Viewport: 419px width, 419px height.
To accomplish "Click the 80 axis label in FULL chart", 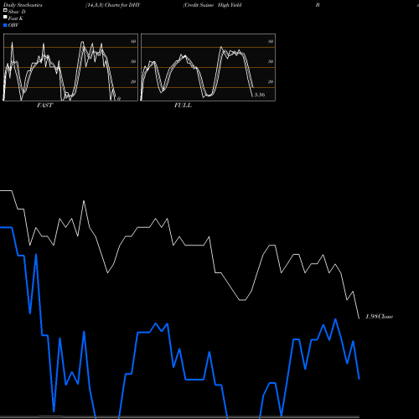I will pos(271,42).
